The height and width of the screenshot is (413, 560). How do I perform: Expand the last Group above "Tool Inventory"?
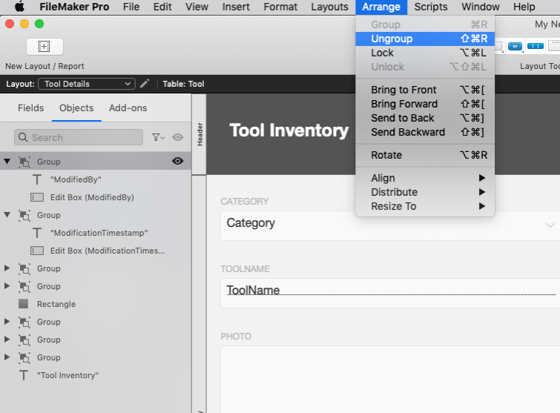tap(7, 357)
